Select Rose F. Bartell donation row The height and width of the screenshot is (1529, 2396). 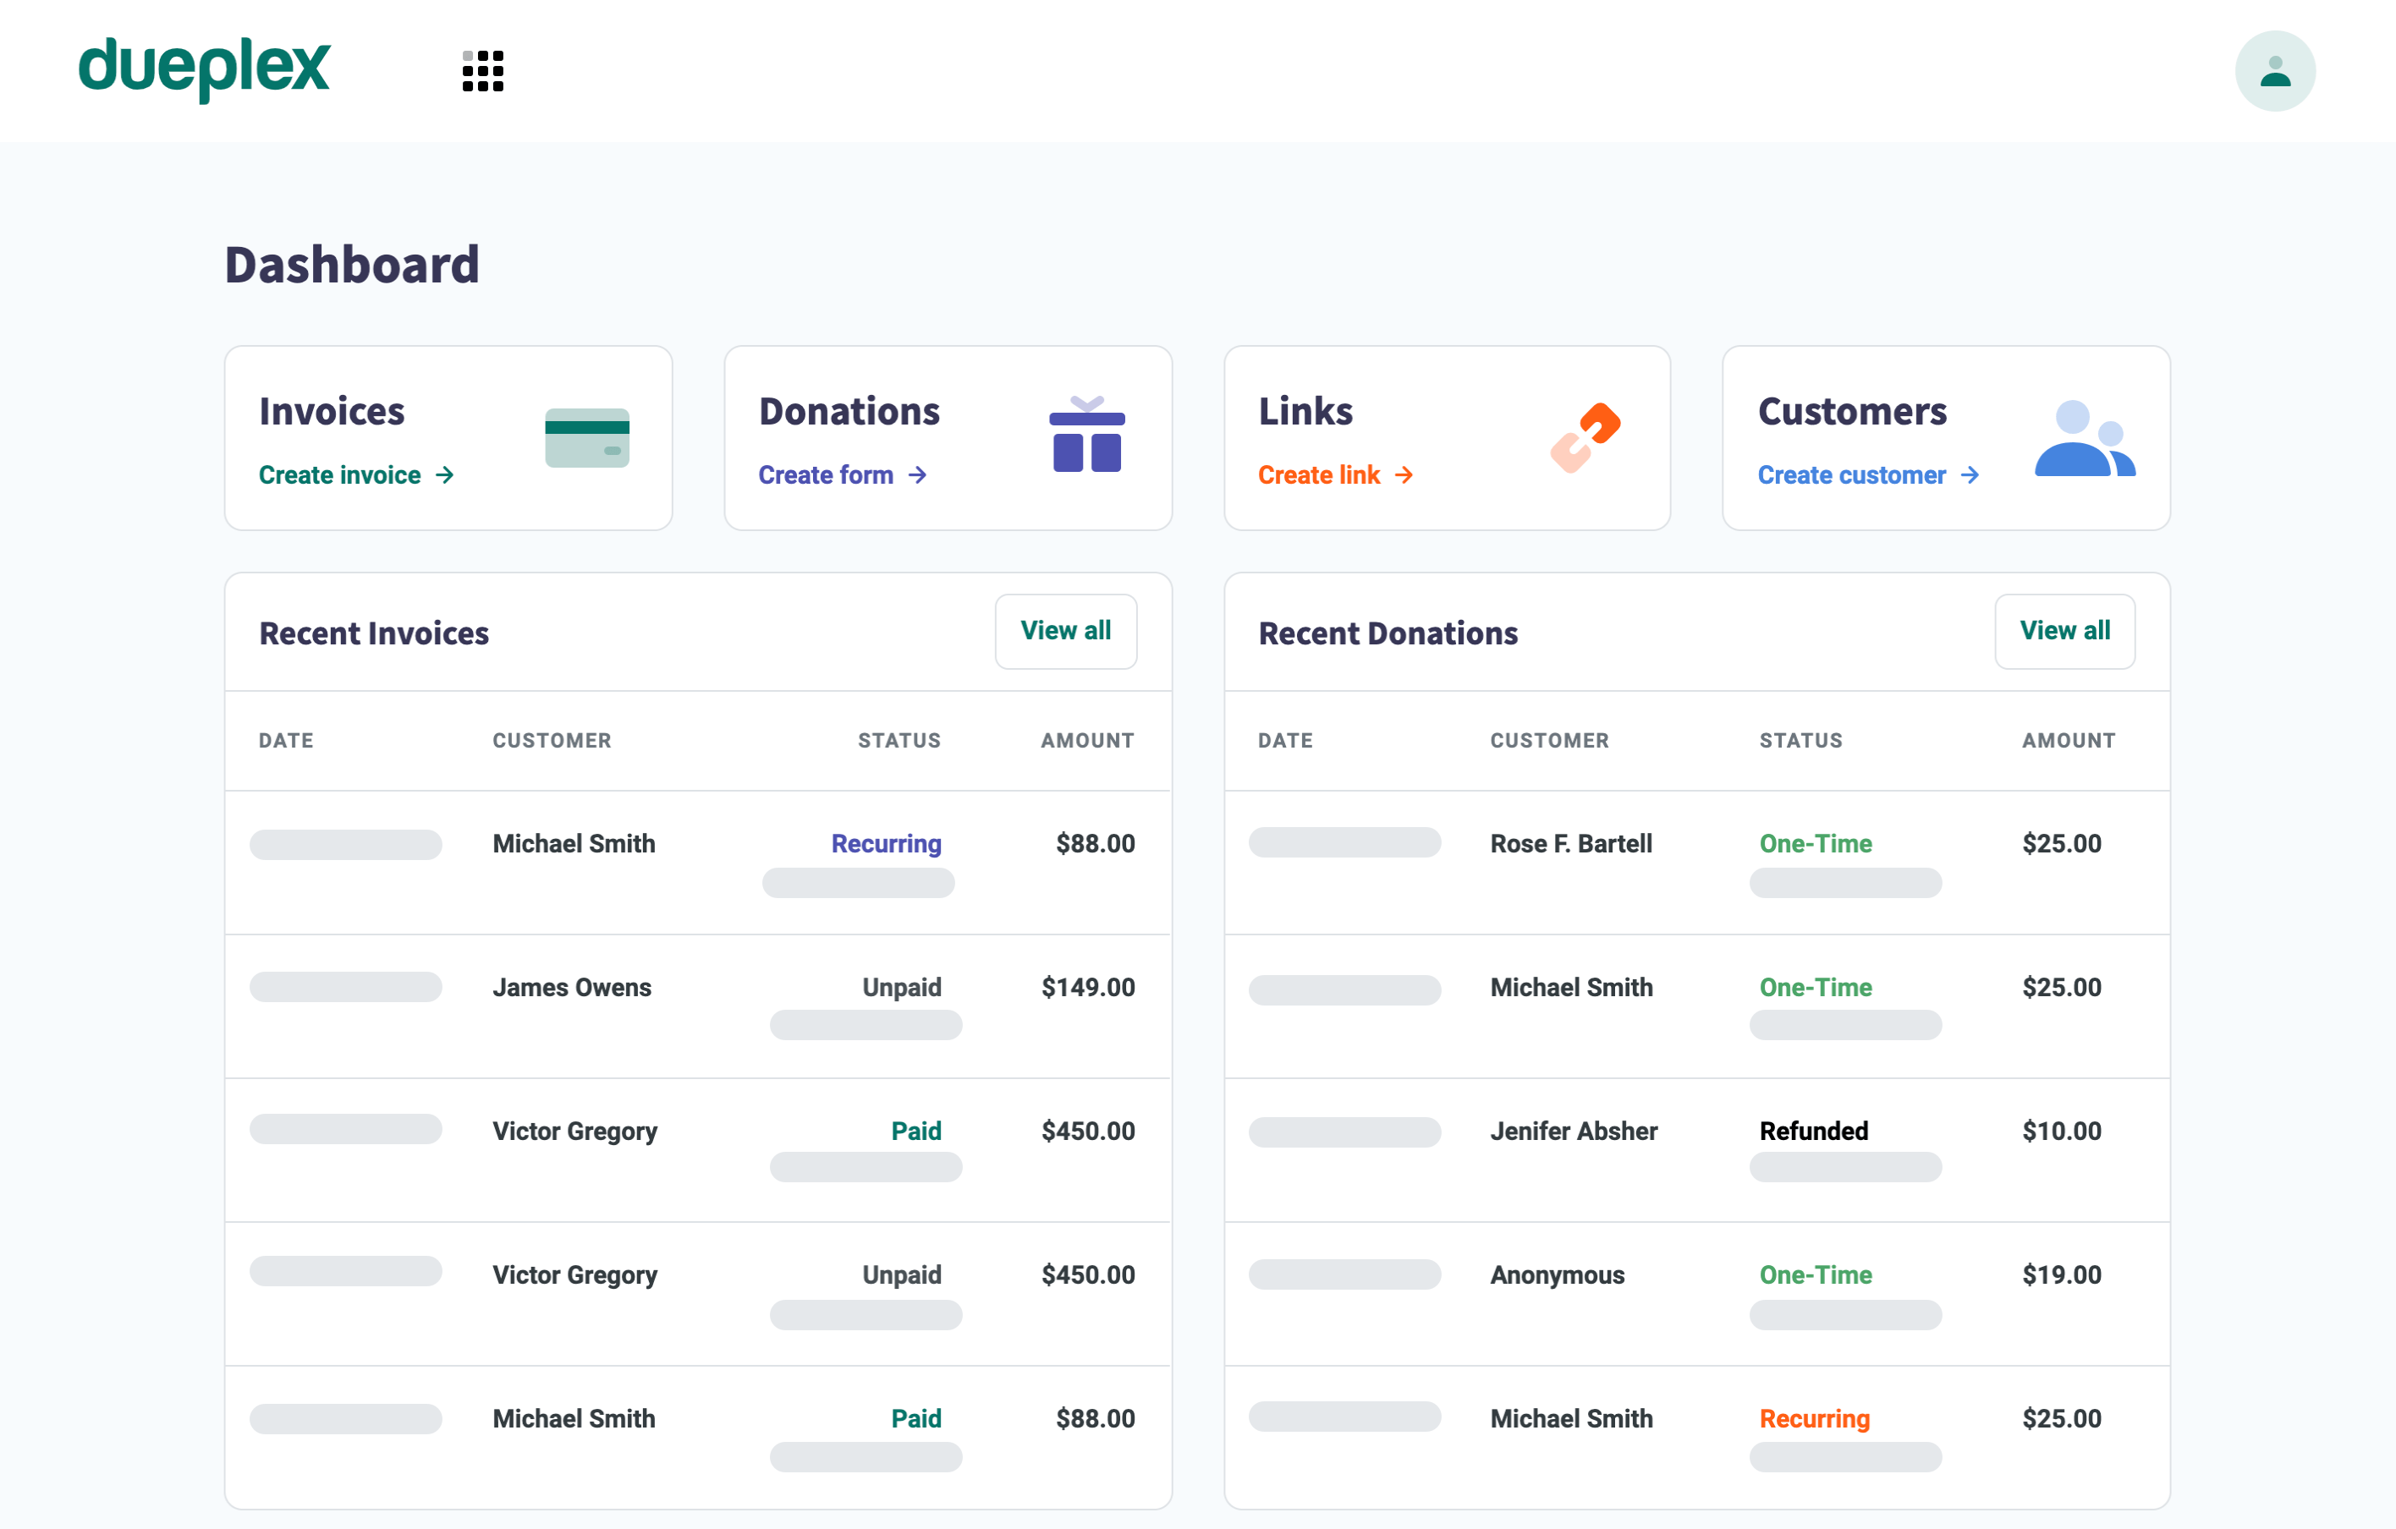1570,844
